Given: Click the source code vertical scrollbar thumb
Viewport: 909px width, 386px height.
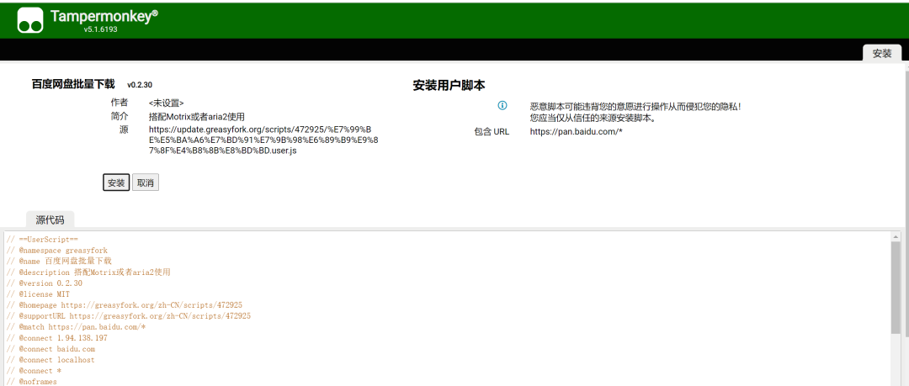Looking at the screenshot, I should 896,288.
